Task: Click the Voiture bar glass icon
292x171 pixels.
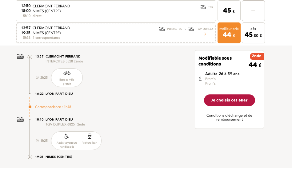Action: click(90, 136)
